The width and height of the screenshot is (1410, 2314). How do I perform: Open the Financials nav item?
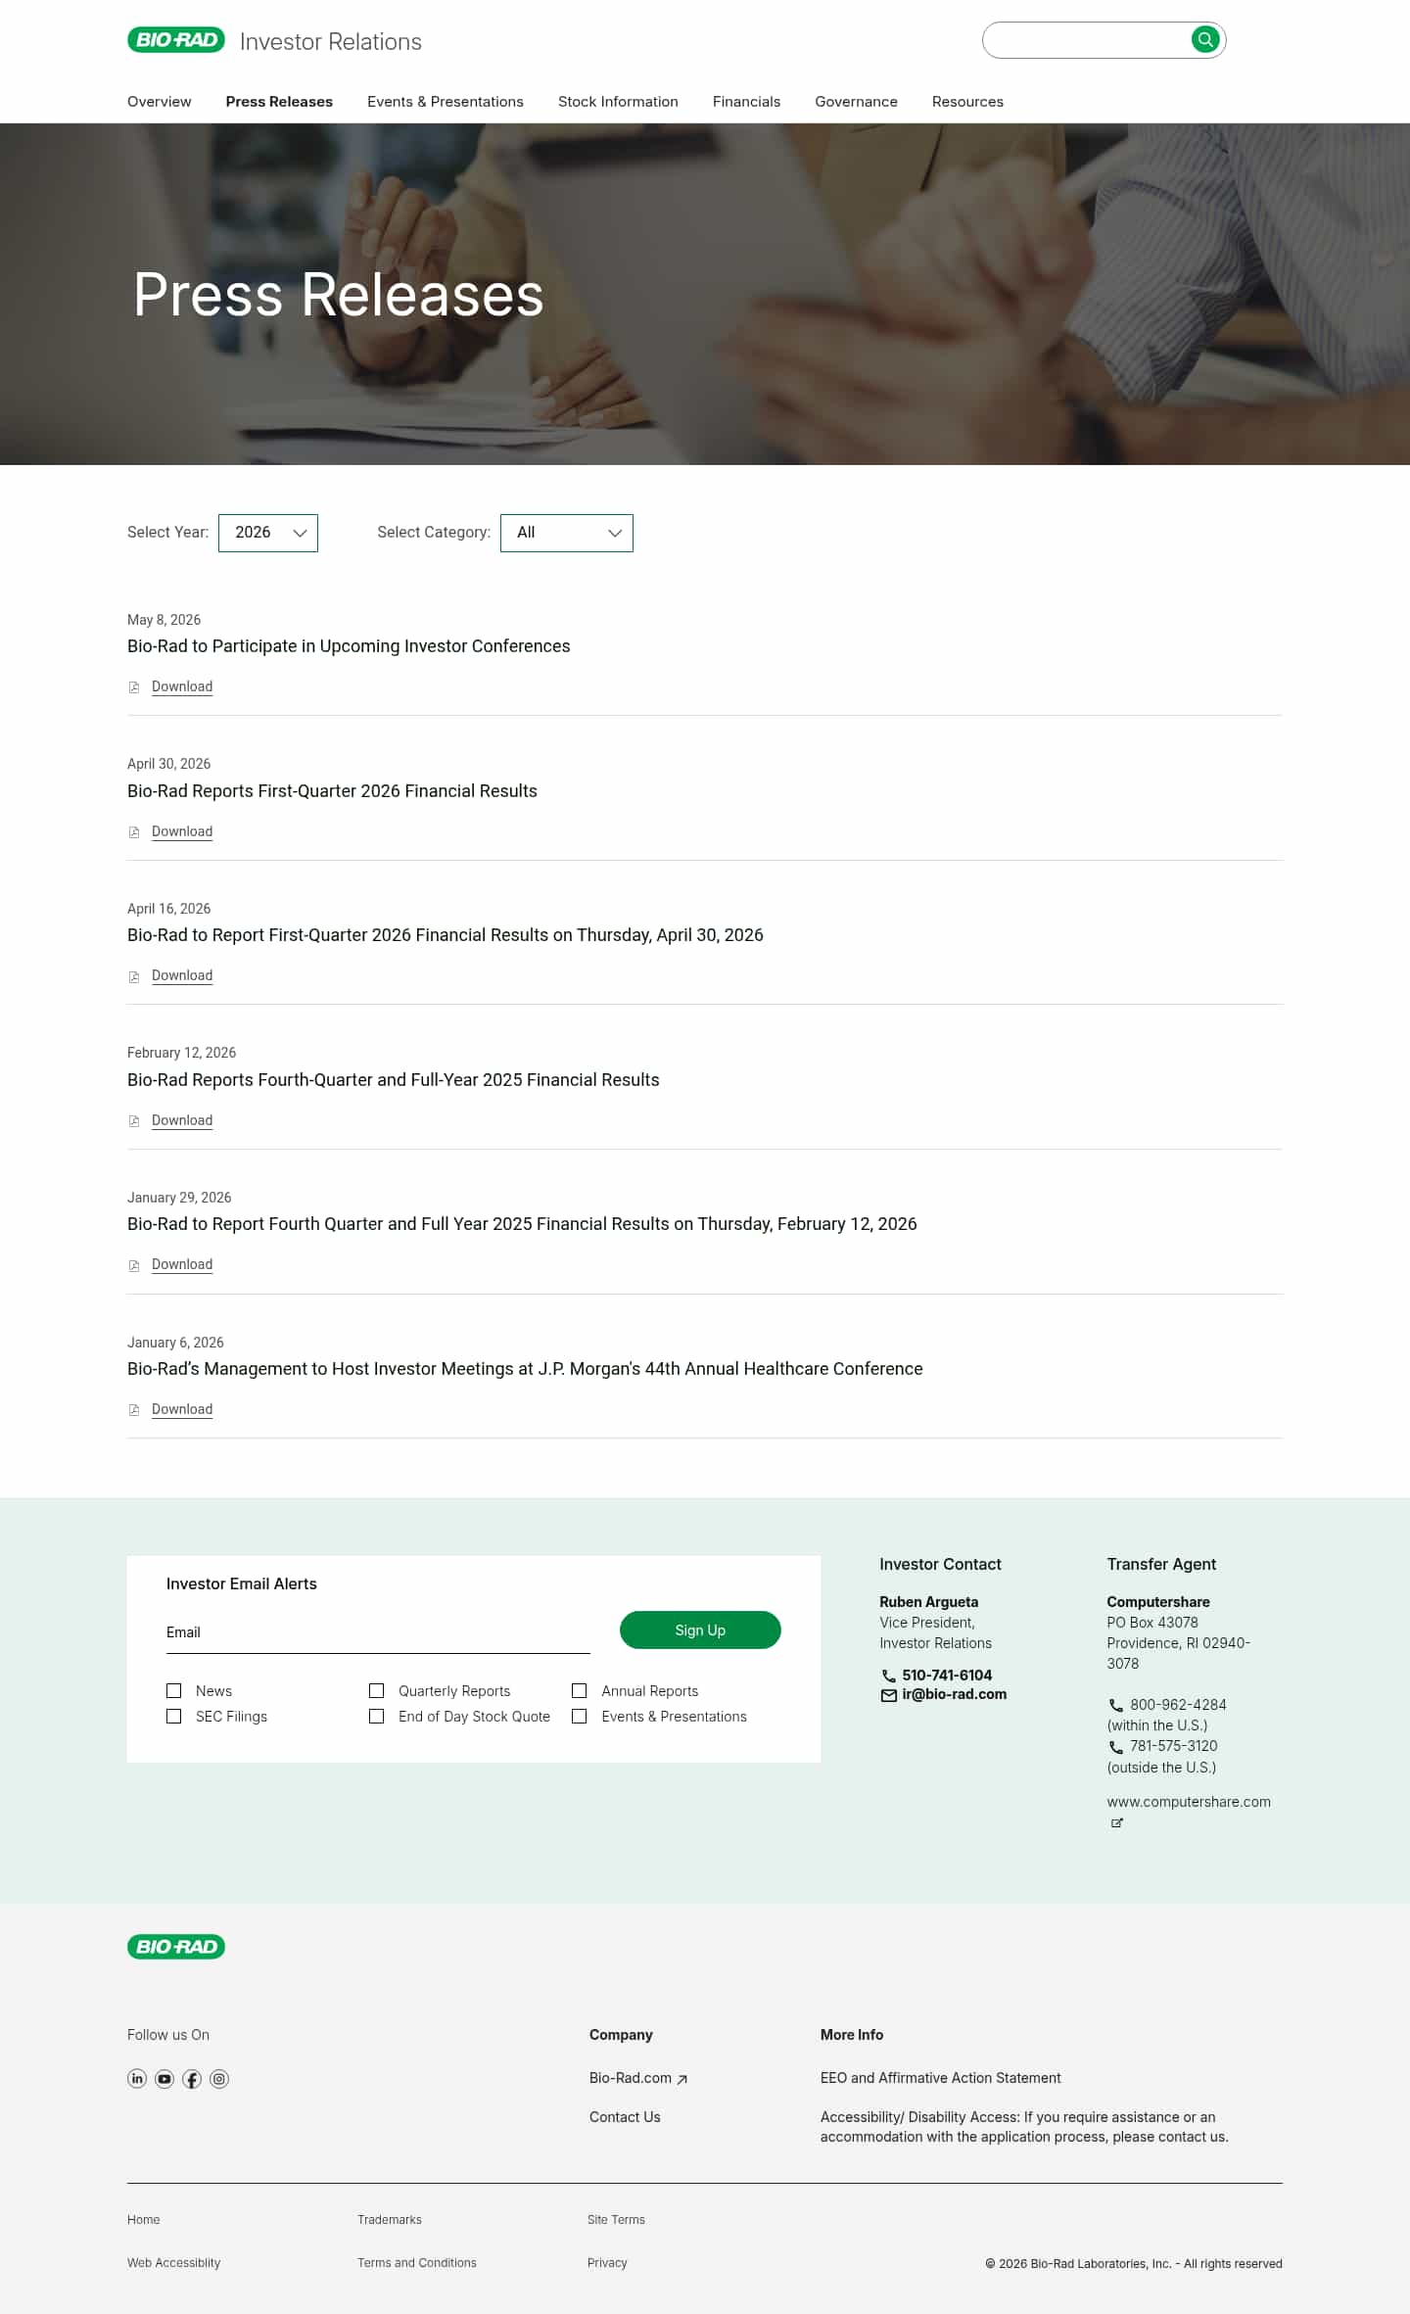[x=746, y=102]
